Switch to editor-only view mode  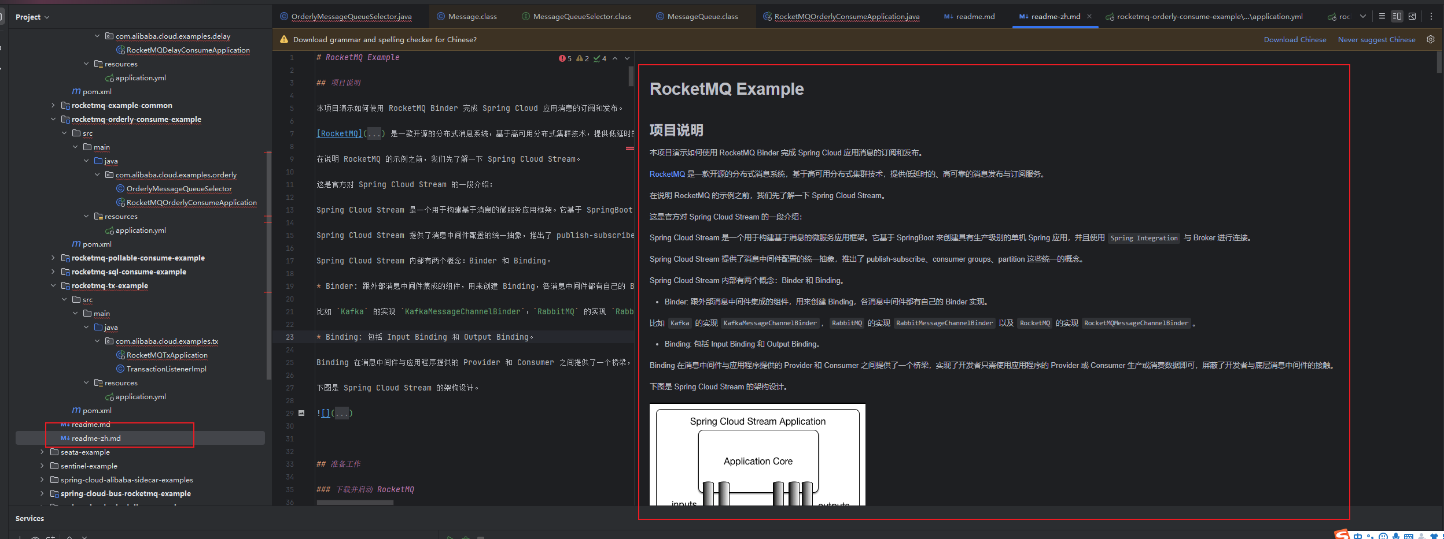[1382, 16]
